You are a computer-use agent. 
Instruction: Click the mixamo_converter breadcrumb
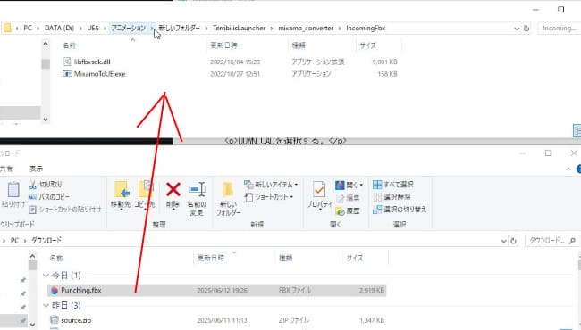click(306, 28)
